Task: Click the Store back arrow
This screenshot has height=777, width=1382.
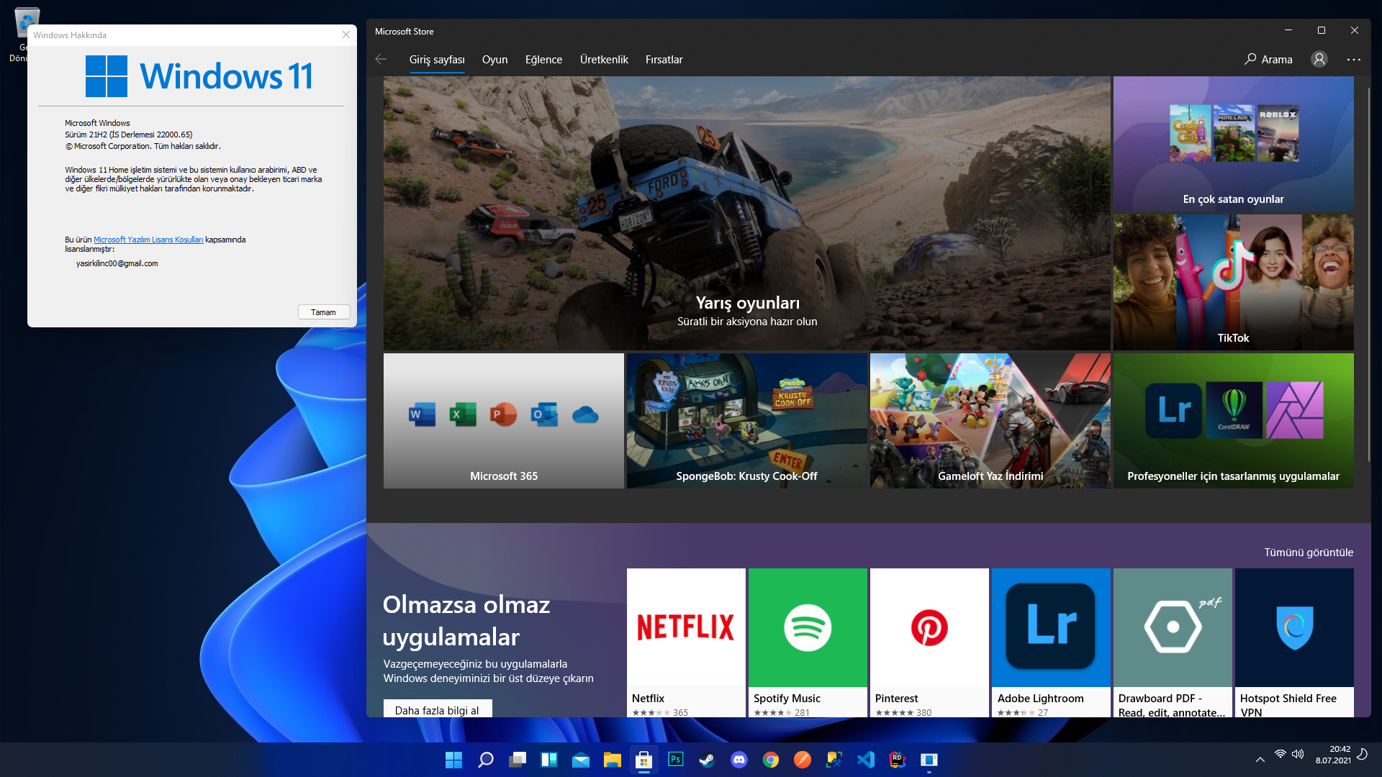Action: point(381,60)
